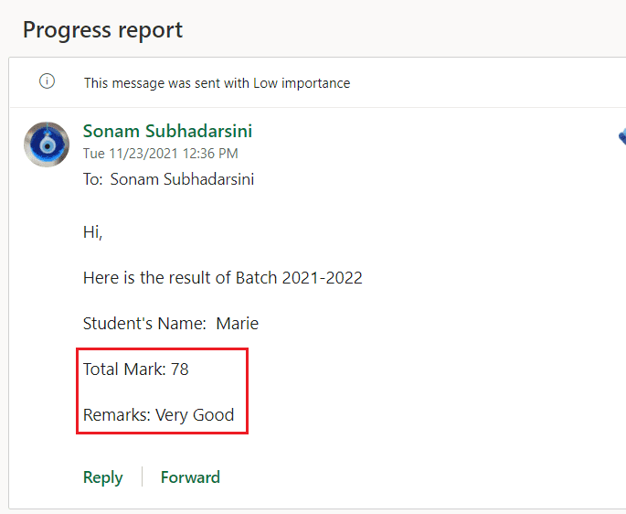
Task: Click the Total Mark: 78 line
Action: point(136,369)
